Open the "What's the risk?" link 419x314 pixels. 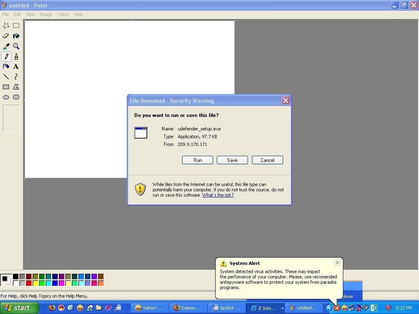[x=218, y=195]
